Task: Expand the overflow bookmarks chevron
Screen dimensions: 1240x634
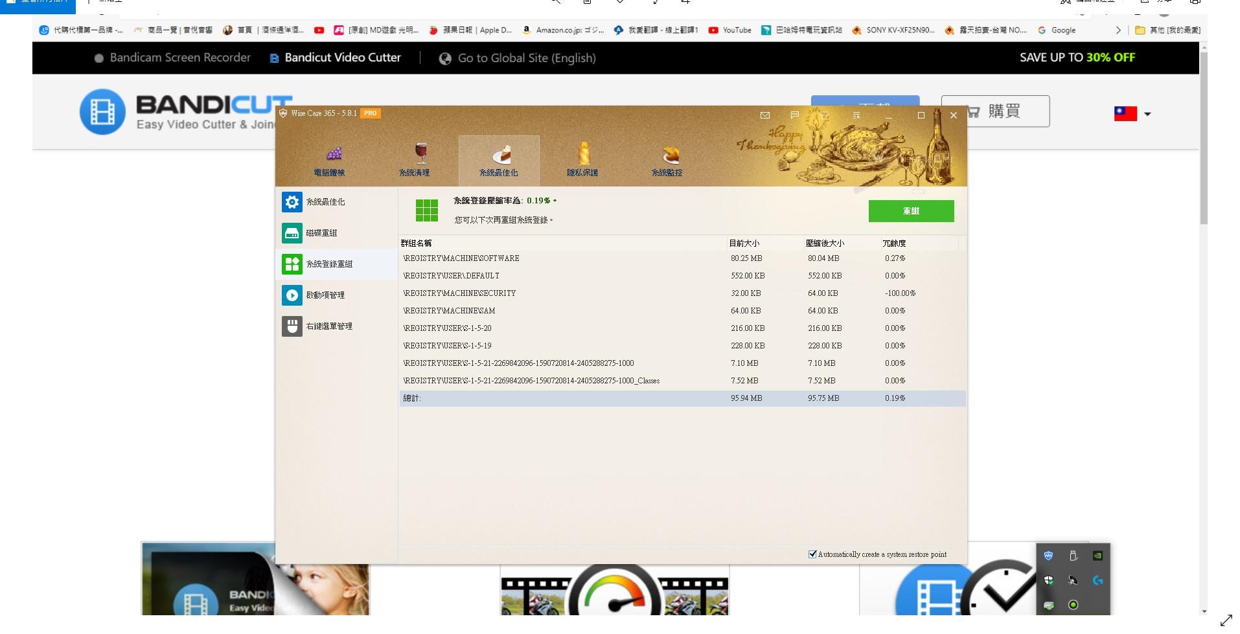Action: coord(1119,30)
